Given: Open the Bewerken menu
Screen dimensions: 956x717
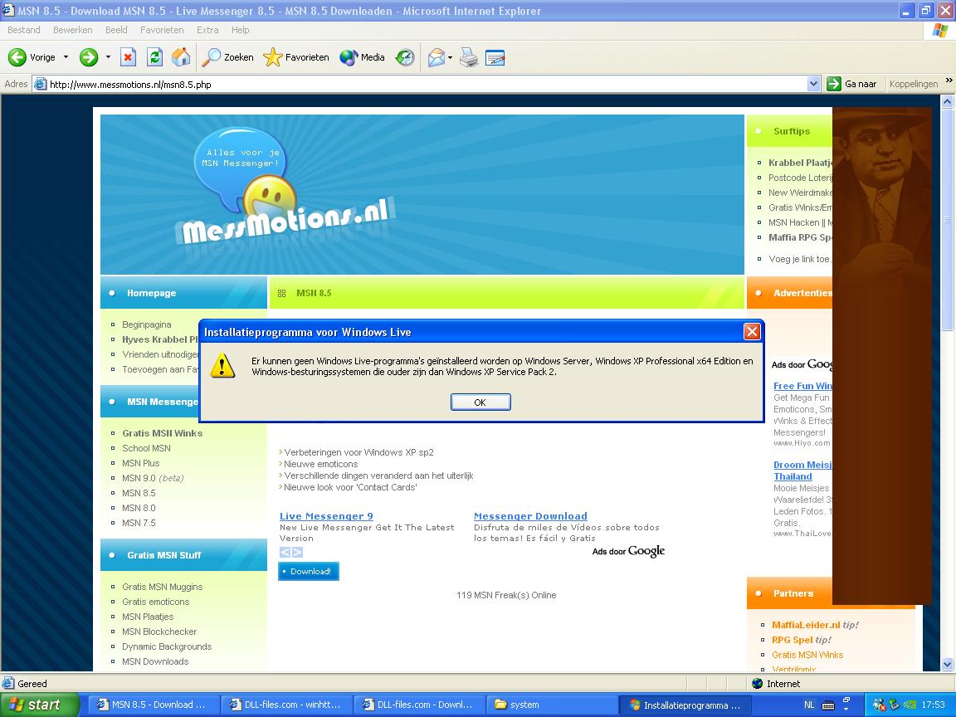Looking at the screenshot, I should tap(72, 30).
